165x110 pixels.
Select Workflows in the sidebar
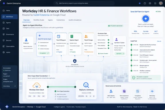[9, 17]
